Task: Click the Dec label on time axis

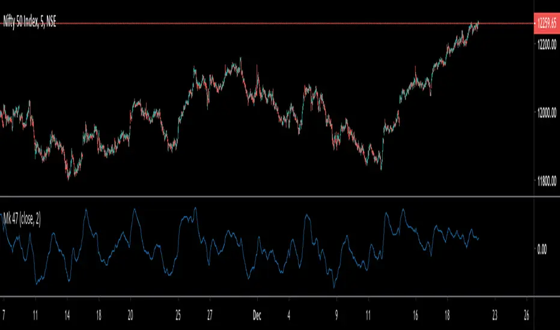Action: pos(257,316)
